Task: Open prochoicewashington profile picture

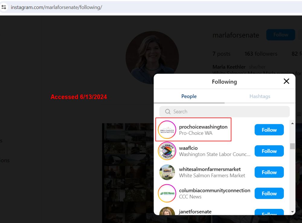Action: point(167,130)
